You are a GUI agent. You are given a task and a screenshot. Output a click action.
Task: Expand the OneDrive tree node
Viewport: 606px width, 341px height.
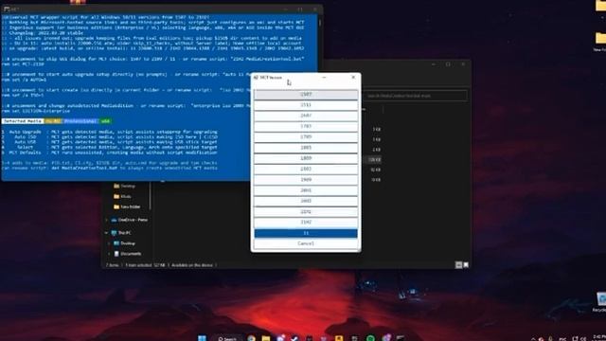click(107, 220)
